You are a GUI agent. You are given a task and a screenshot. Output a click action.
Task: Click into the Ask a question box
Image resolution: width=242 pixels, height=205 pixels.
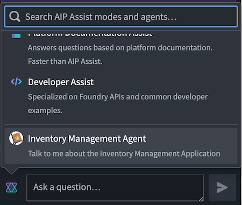[115, 188]
